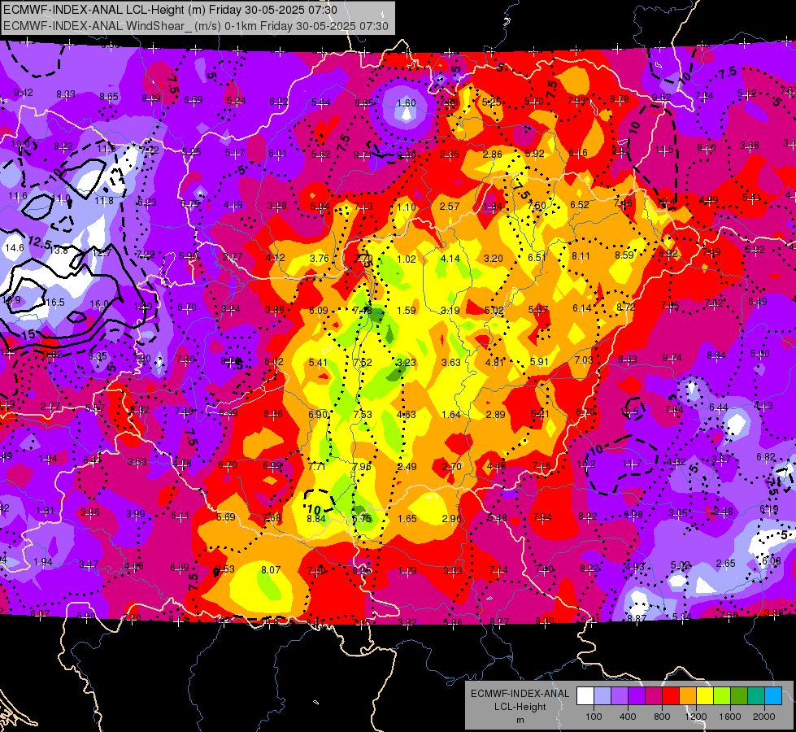Click the legend tick label 800
Image resolution: width=796 pixels, height=732 pixels.
(x=662, y=717)
